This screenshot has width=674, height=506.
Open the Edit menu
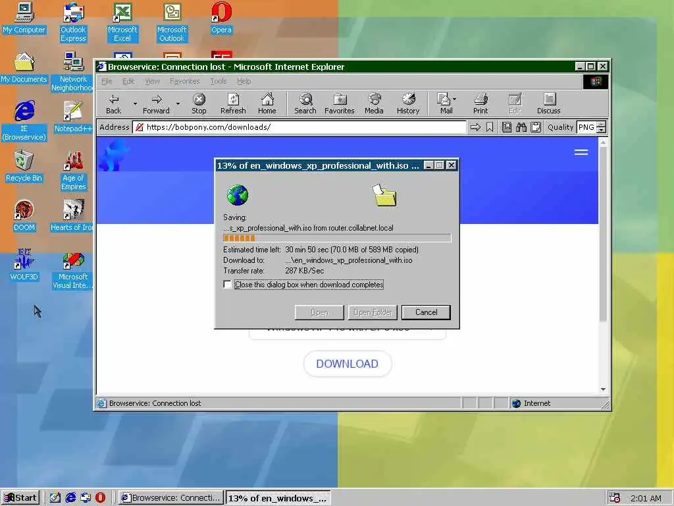tap(128, 81)
